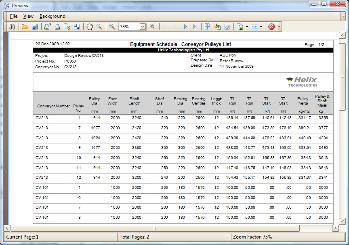Click the Watermark icon

pos(227,27)
